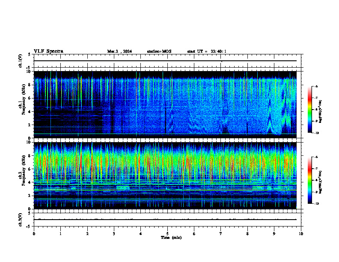This screenshot has width=339, height=262.
Task: Click the "4" minute tick on time axis
Action: (141, 234)
